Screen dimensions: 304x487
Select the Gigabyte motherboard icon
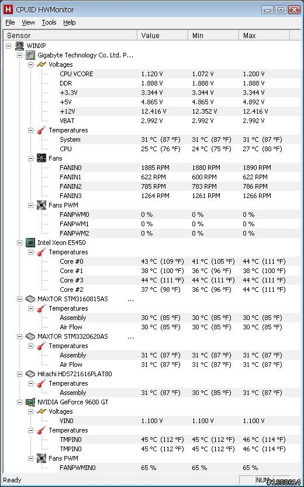(x=30, y=55)
